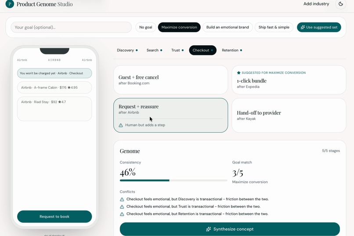Click warning icon for the Retention conflict
Screen dimensions: 354x236
click(x=122, y=214)
